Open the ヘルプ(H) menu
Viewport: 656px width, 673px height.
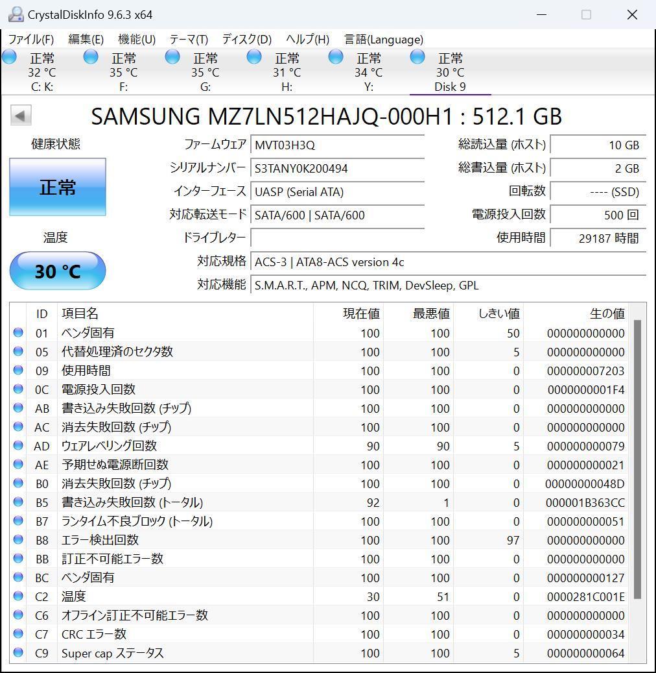coord(307,40)
